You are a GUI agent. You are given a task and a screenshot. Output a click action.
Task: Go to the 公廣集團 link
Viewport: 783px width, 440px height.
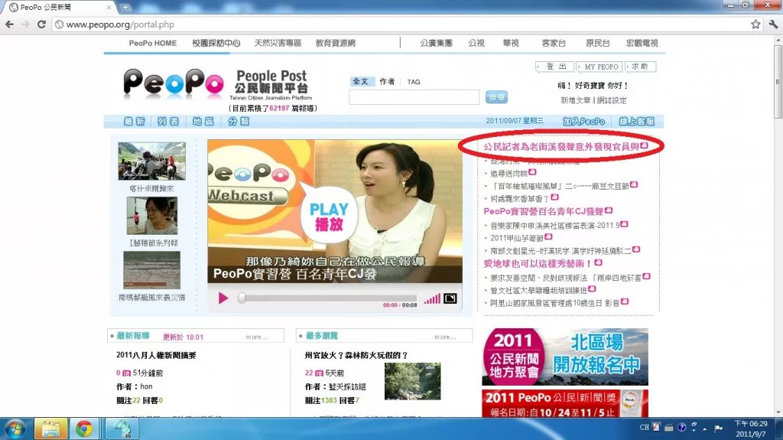[x=436, y=43]
